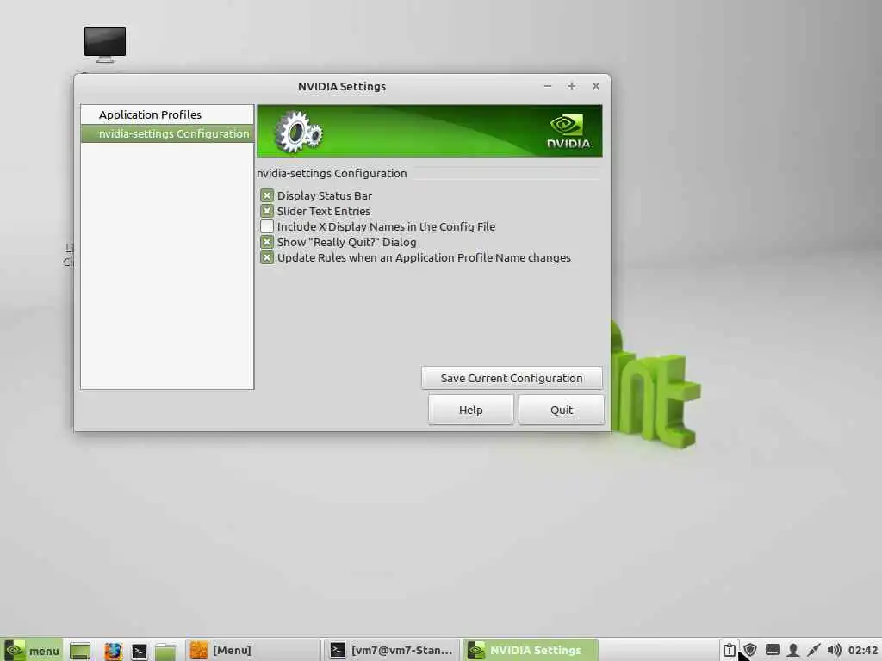The height and width of the screenshot is (661, 882).
Task: Maximize the NVIDIA Settings window
Action: (572, 86)
